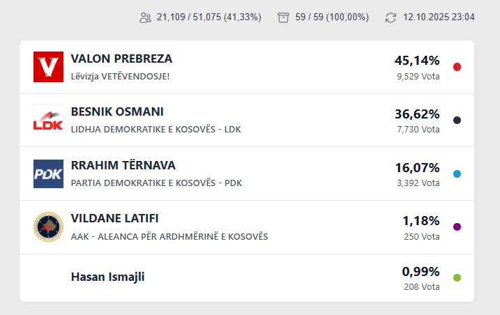Click the voter turnout people icon
Screen dimensions: 500x315
coord(145,17)
